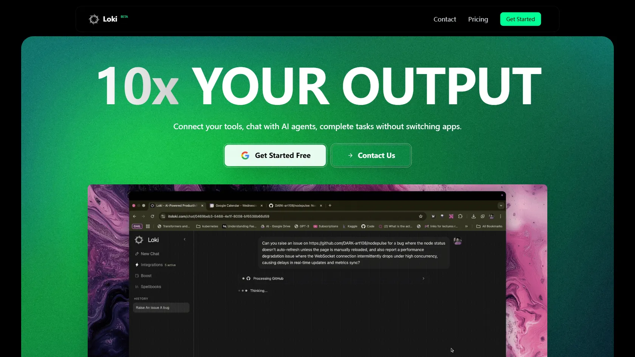Click the green Get Started button

[520, 19]
